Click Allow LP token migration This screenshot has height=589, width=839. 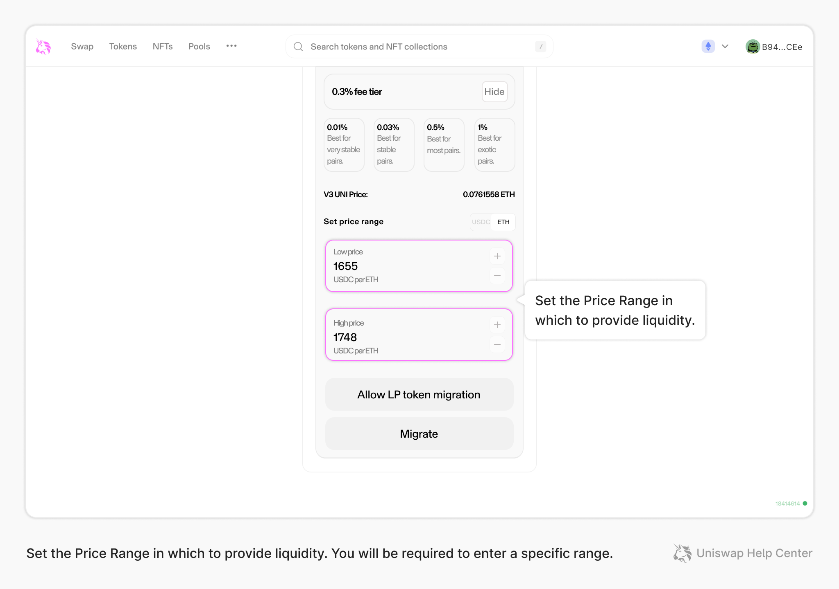[419, 394]
